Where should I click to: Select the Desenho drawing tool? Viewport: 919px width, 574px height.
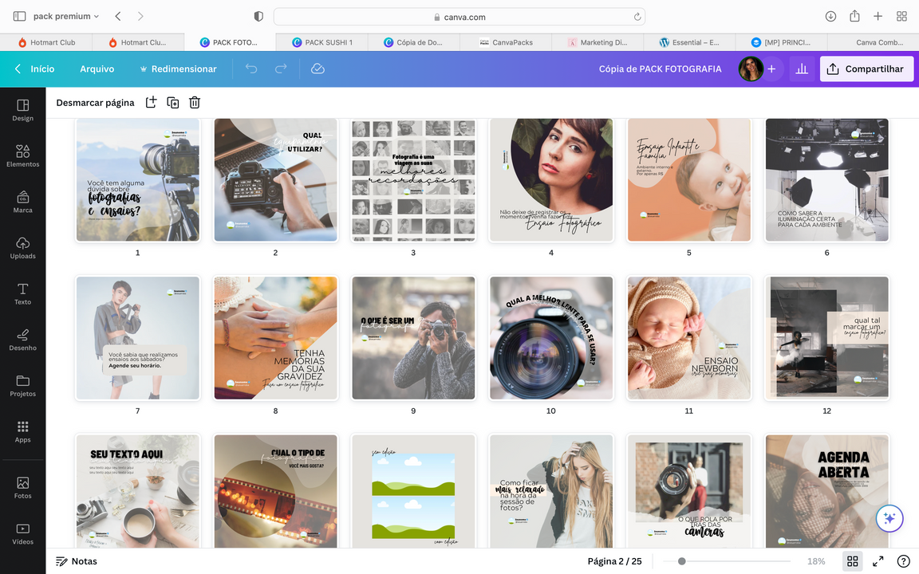pos(22,339)
